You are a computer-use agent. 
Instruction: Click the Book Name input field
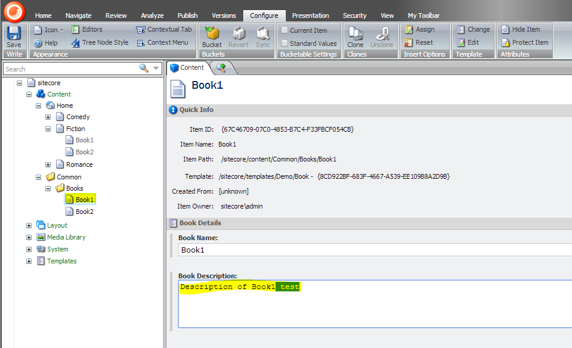[x=375, y=250]
